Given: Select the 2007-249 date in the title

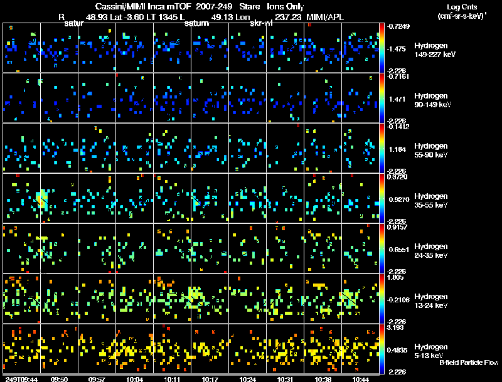Looking at the screenshot, I should 213,7.
